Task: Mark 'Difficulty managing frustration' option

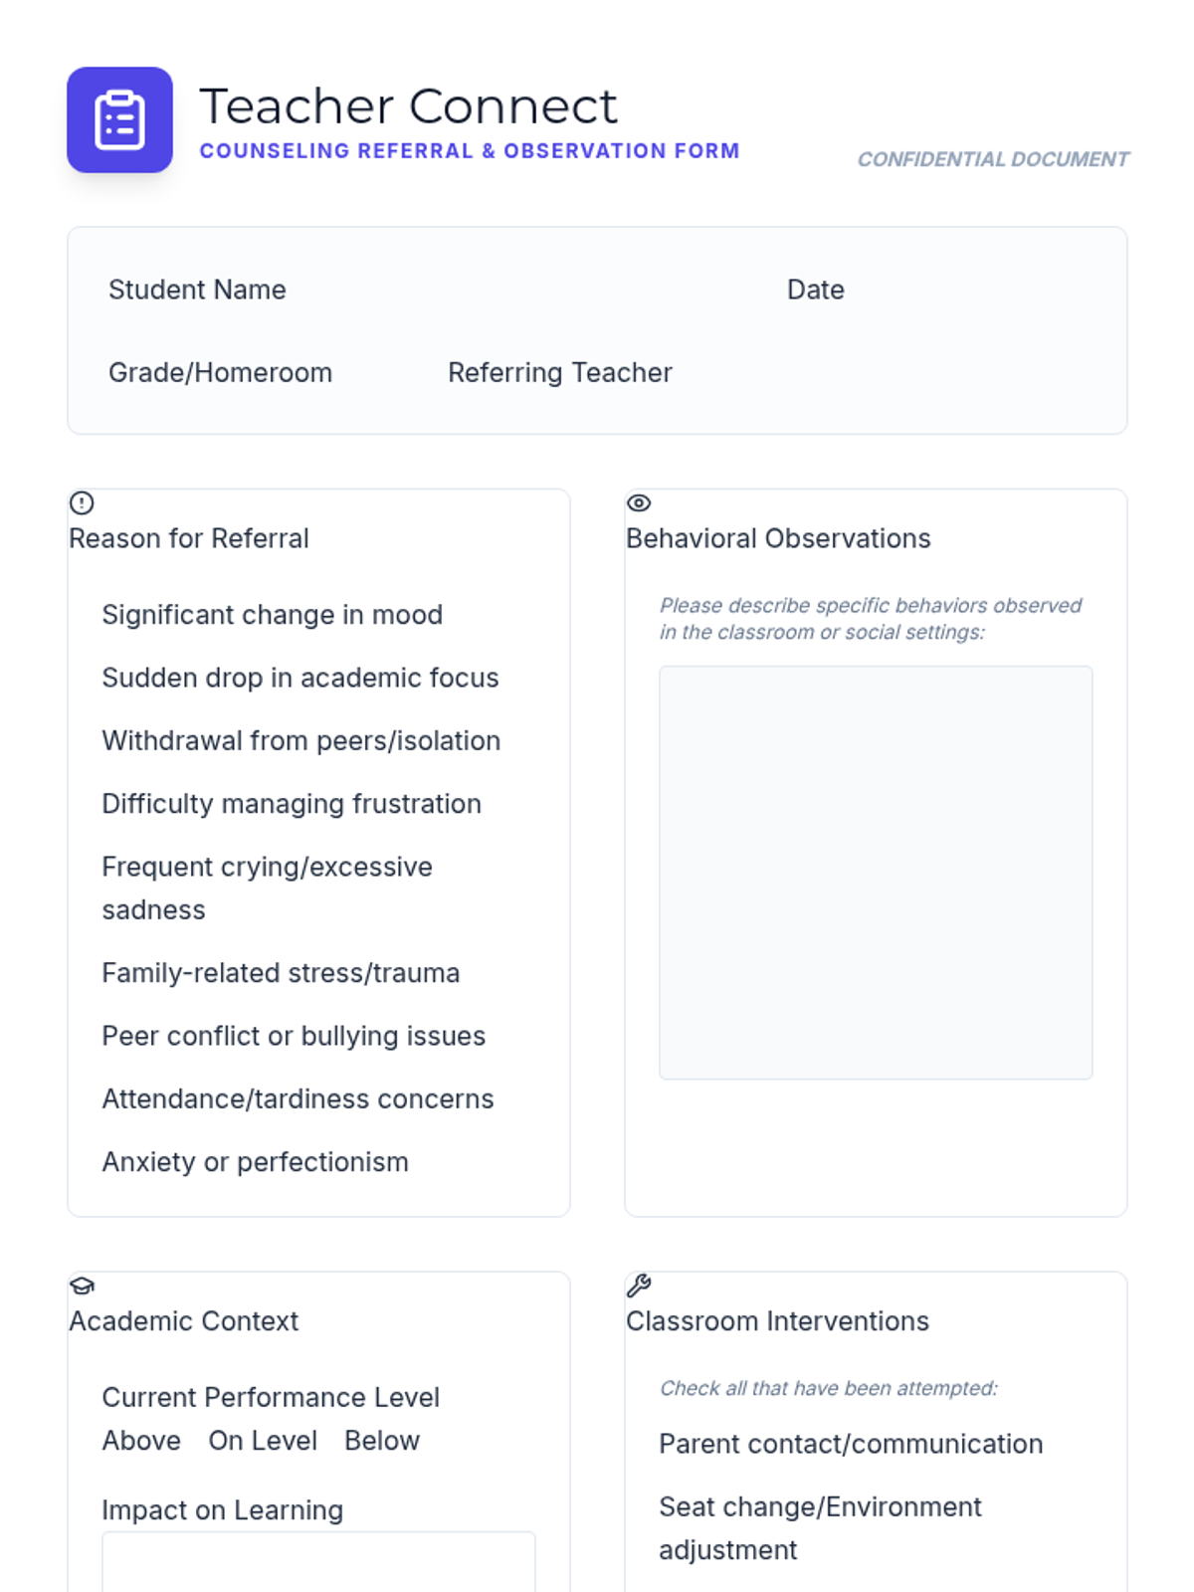Action: tap(291, 804)
